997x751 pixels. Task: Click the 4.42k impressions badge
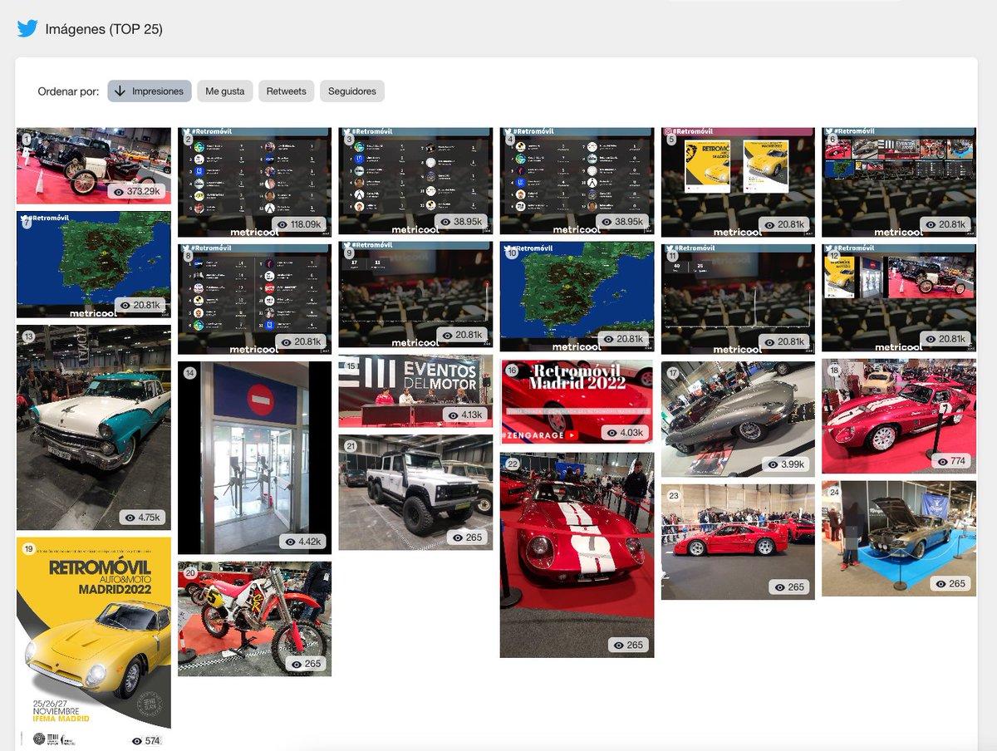(302, 541)
